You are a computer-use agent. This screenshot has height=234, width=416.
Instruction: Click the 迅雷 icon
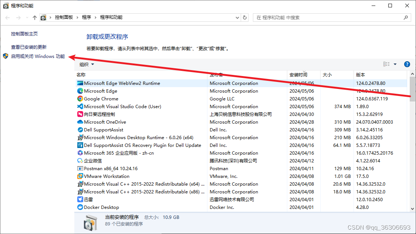pyautogui.click(x=80, y=199)
